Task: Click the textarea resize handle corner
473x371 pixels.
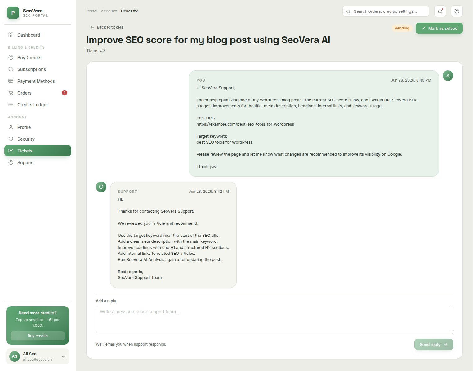Action: click(451, 331)
